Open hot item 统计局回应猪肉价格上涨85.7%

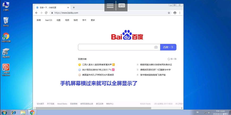97,70
